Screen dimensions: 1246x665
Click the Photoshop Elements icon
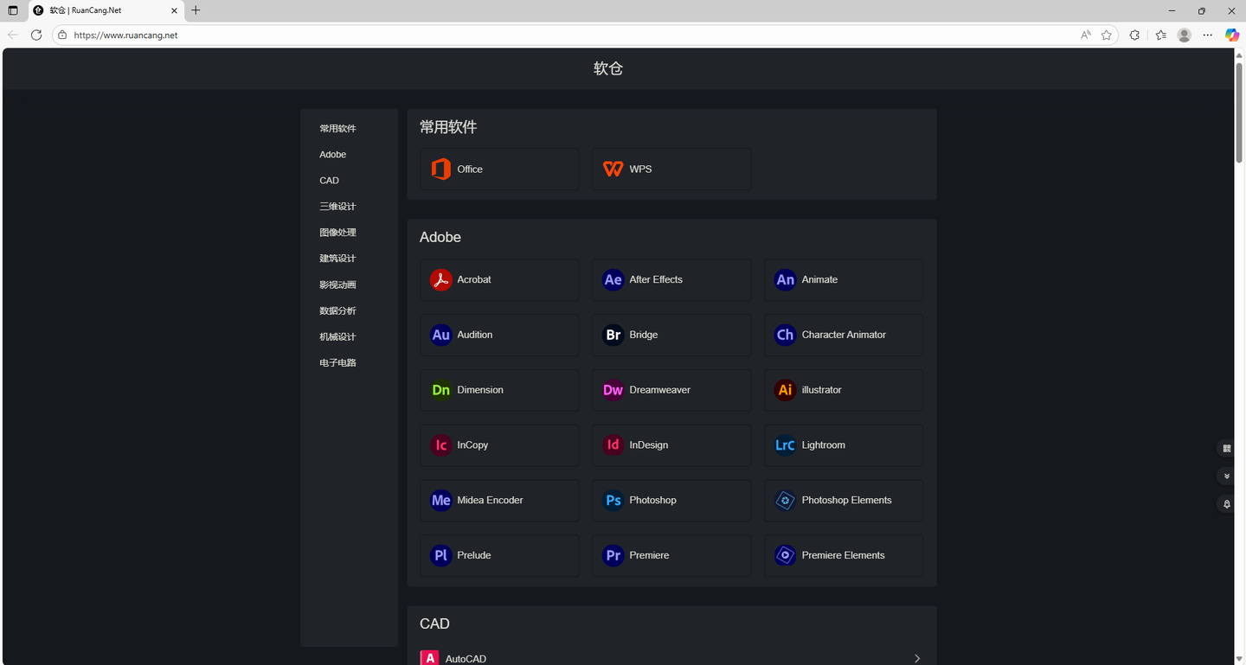pos(786,501)
